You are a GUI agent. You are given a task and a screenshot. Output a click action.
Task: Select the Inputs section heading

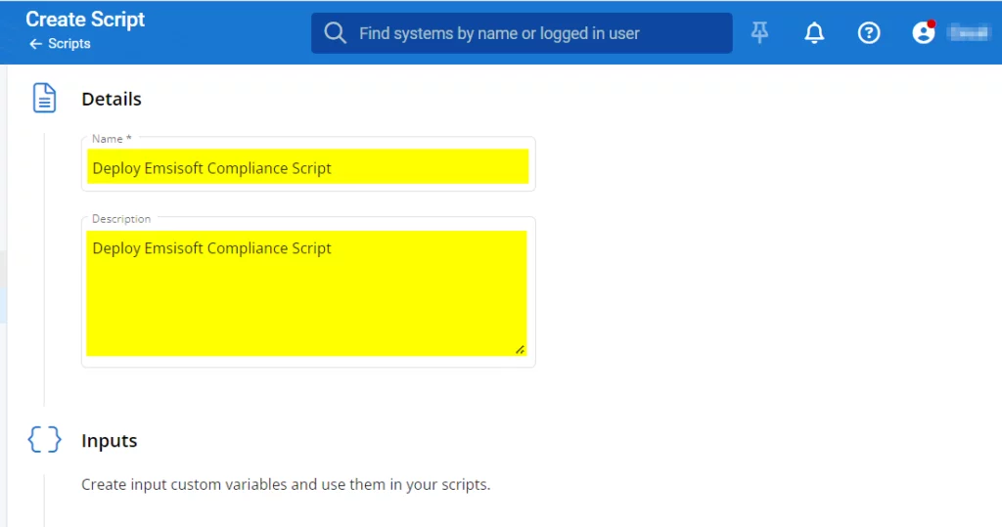(x=110, y=441)
